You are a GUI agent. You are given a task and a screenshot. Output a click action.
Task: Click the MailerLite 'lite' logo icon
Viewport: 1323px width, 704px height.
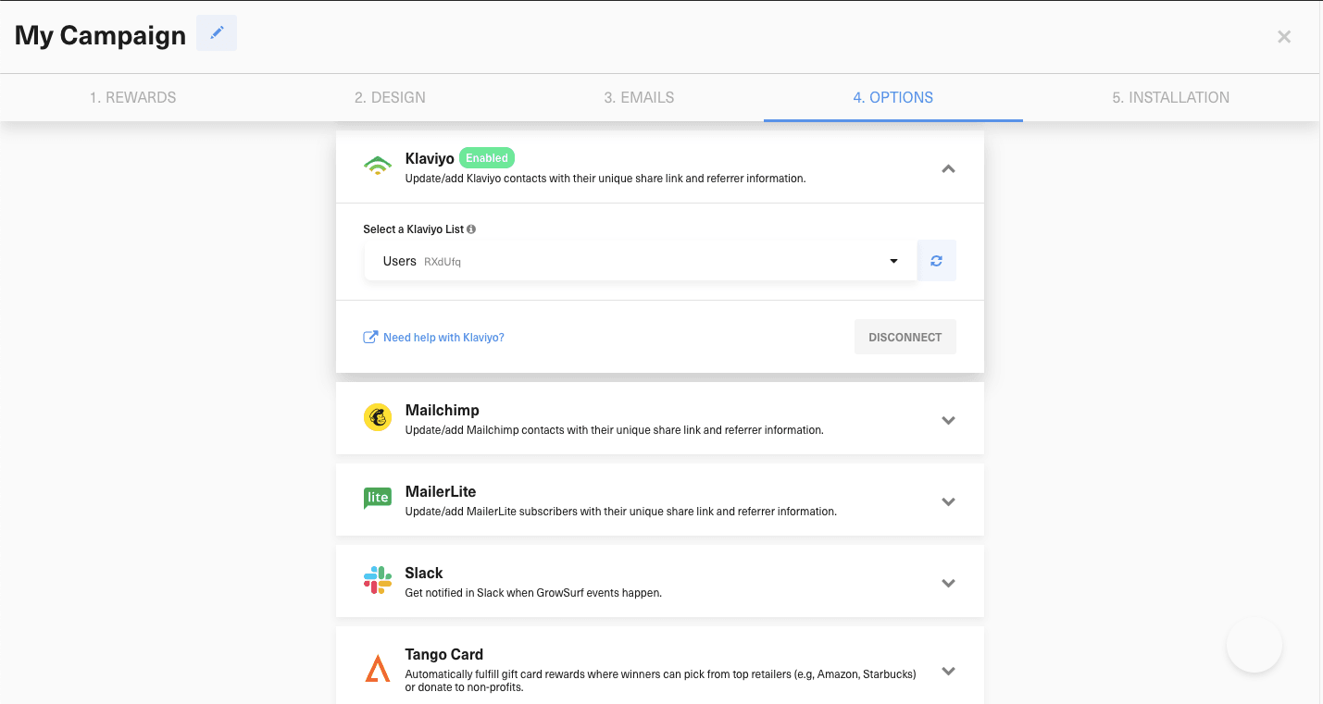point(377,498)
